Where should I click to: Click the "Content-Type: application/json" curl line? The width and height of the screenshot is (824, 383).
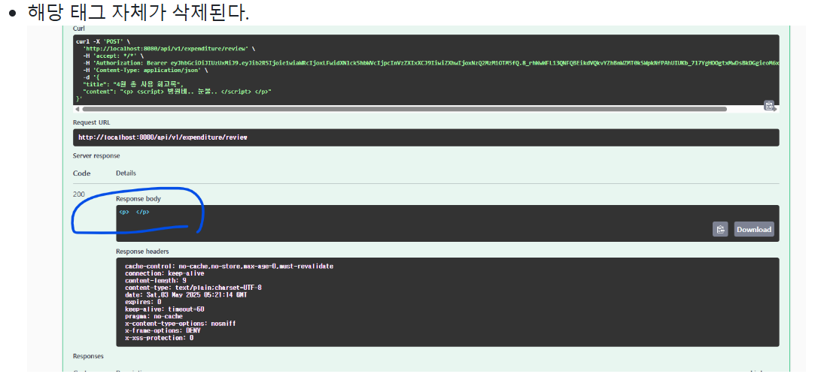[145, 70]
